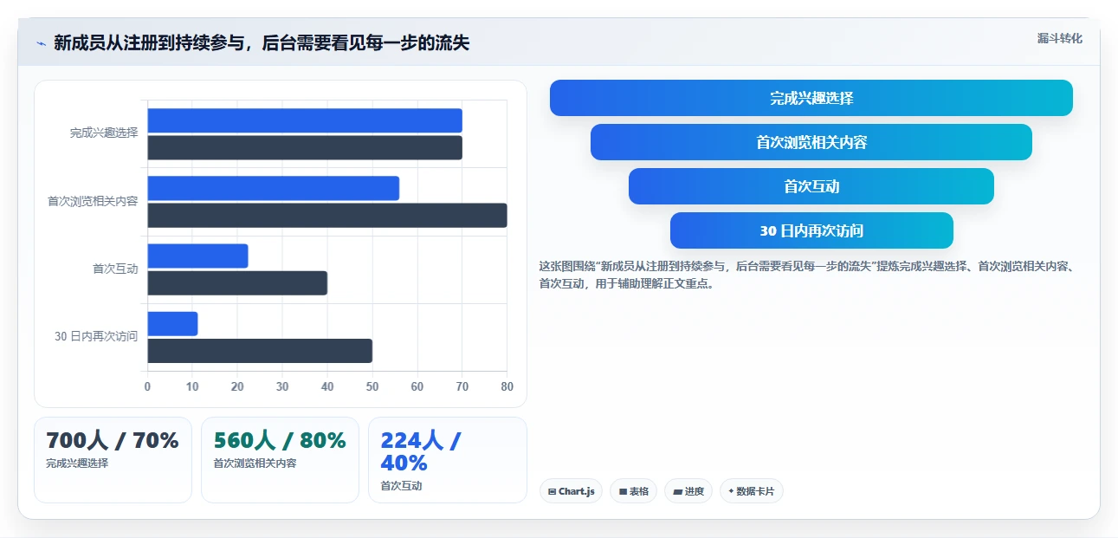Click the x-axis tick value 40
This screenshot has height=538, width=1118.
327,386
